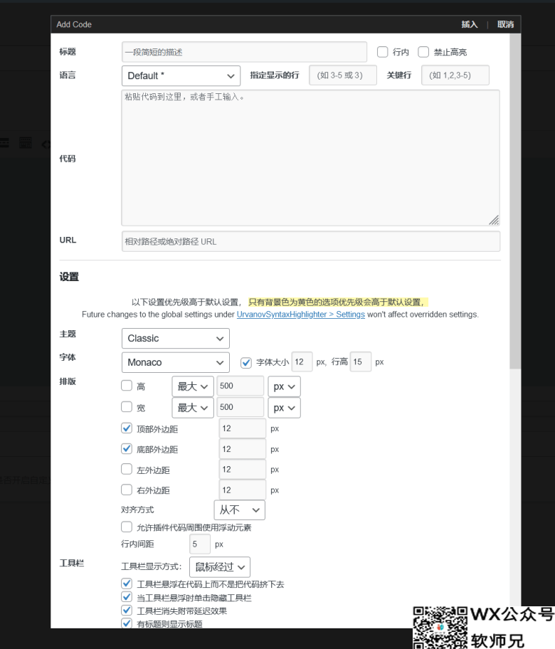Image resolution: width=555 pixels, height=649 pixels.
Task: Click inside the 代码 paste textarea
Action: 310,158
